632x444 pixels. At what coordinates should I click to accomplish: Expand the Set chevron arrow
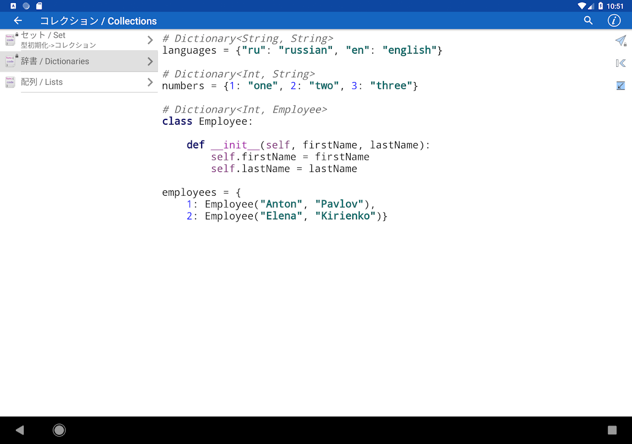tap(150, 40)
